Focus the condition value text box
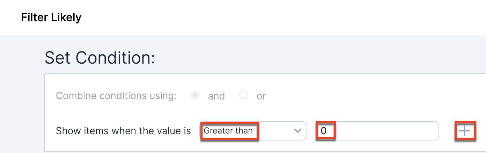The image size is (486, 153). point(377,131)
